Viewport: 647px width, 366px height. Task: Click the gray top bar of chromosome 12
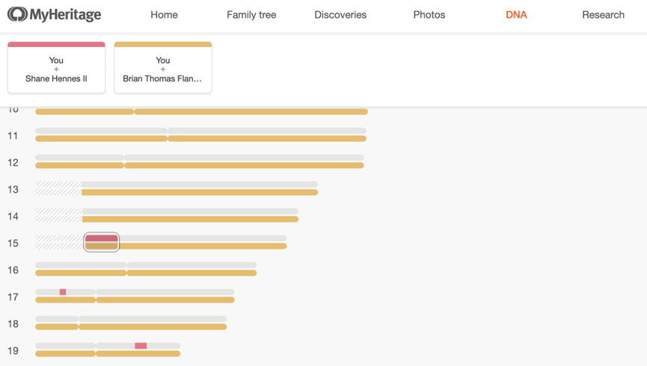[200, 158]
